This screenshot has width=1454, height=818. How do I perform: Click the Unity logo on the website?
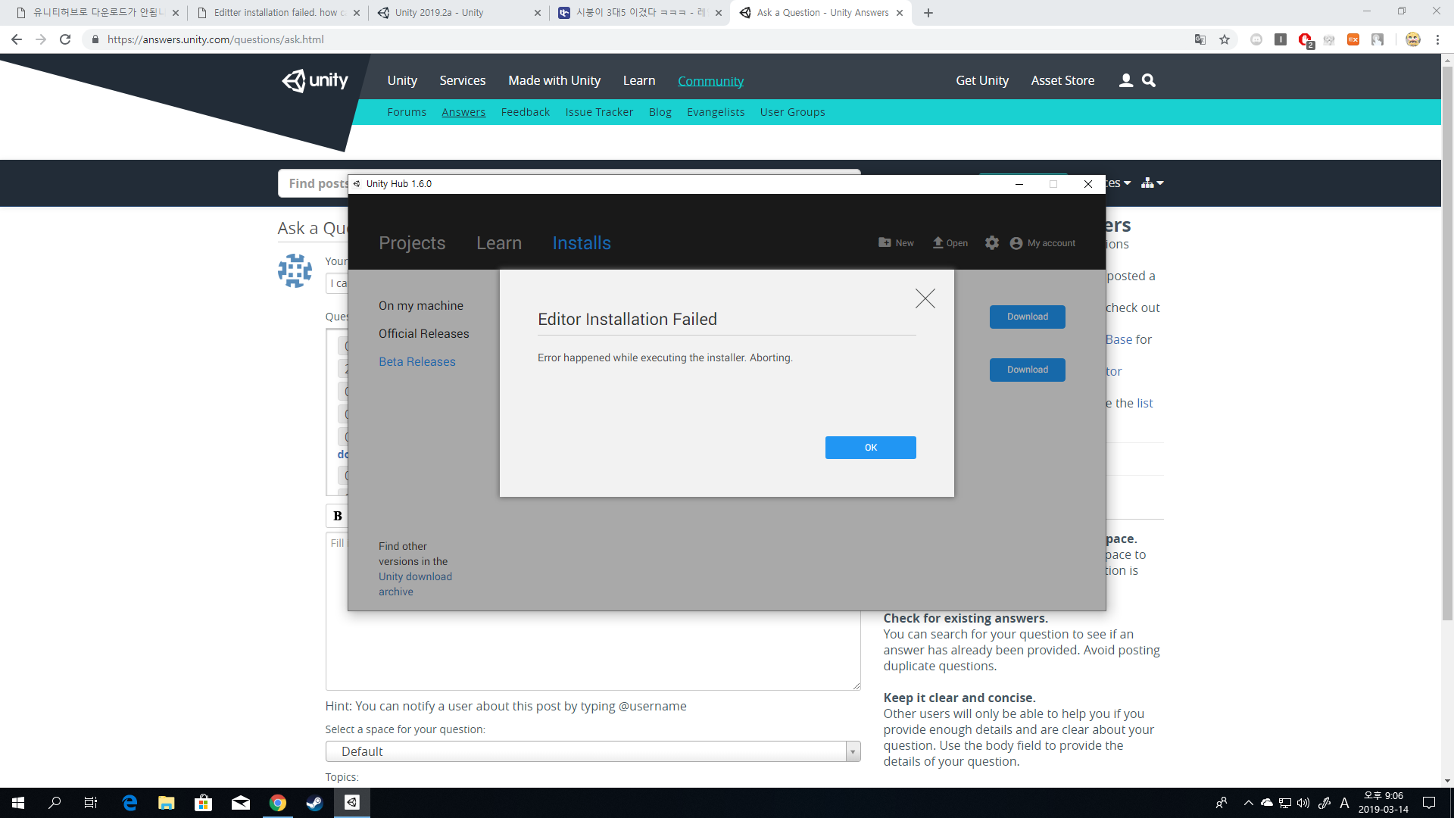(x=315, y=80)
